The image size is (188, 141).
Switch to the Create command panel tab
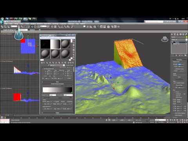tap(172, 34)
